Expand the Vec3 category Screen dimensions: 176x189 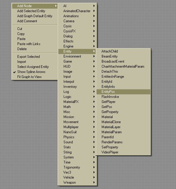77,172
